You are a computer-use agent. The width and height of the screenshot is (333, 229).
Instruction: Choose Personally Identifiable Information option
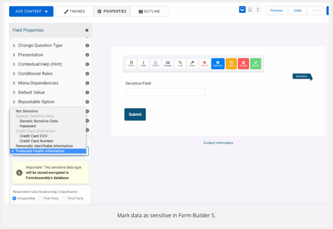[48, 146]
